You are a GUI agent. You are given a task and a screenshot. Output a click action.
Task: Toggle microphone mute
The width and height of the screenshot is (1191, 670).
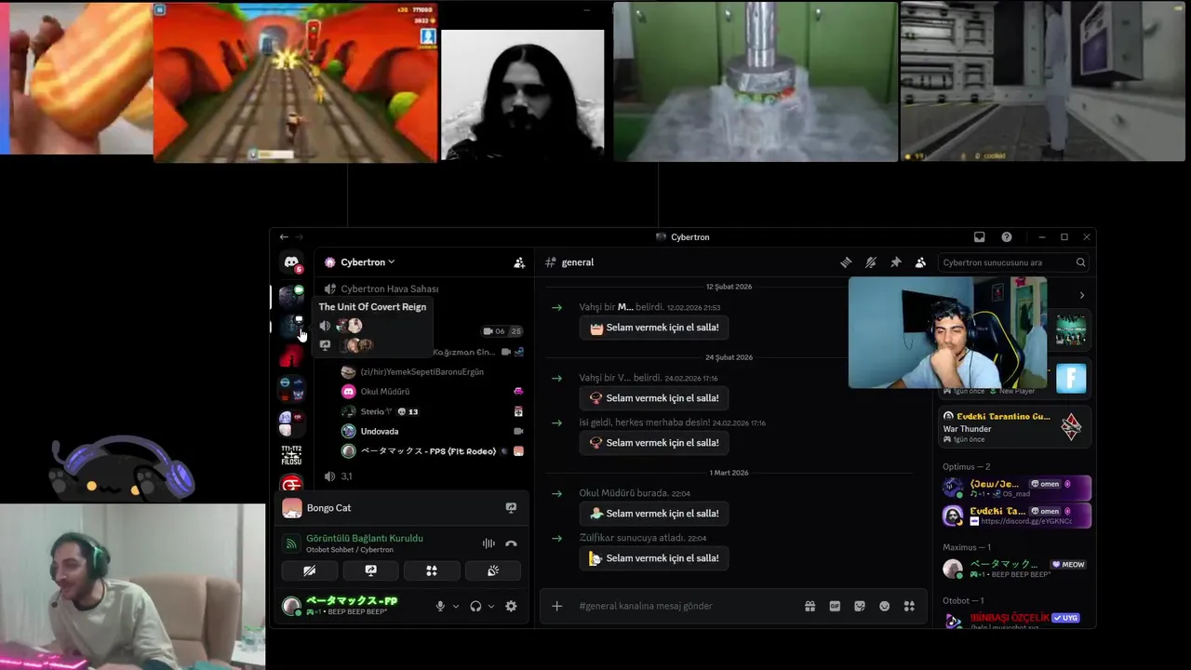point(440,606)
